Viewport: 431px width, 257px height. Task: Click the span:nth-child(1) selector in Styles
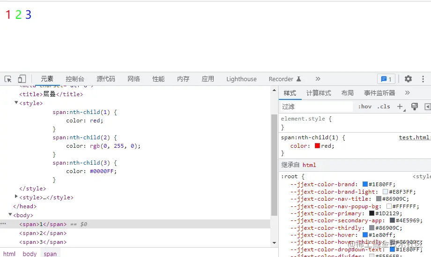tap(310, 137)
